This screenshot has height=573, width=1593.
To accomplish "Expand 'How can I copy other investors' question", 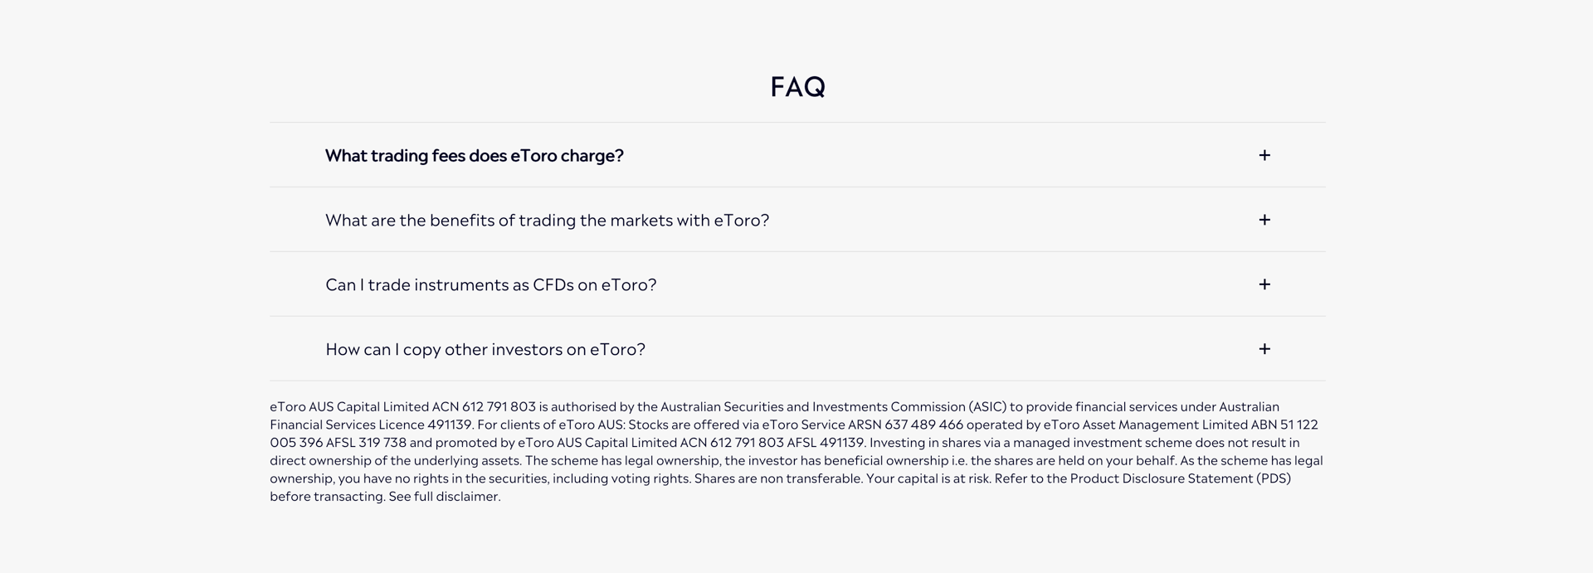I will [485, 350].
